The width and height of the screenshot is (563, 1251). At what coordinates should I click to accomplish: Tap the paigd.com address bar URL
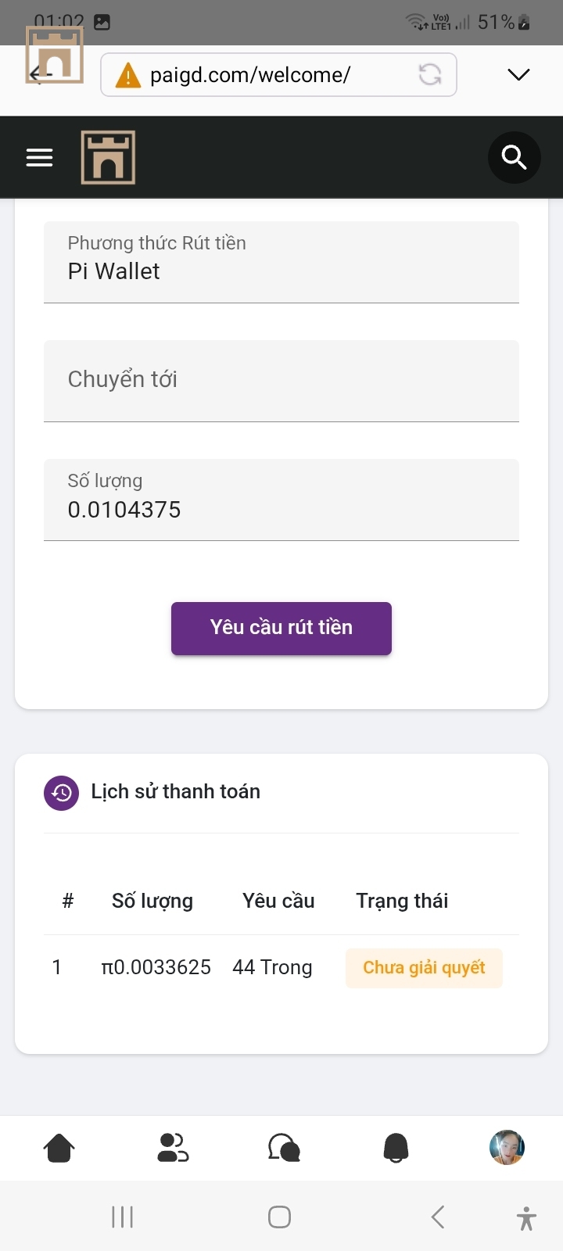[250, 75]
